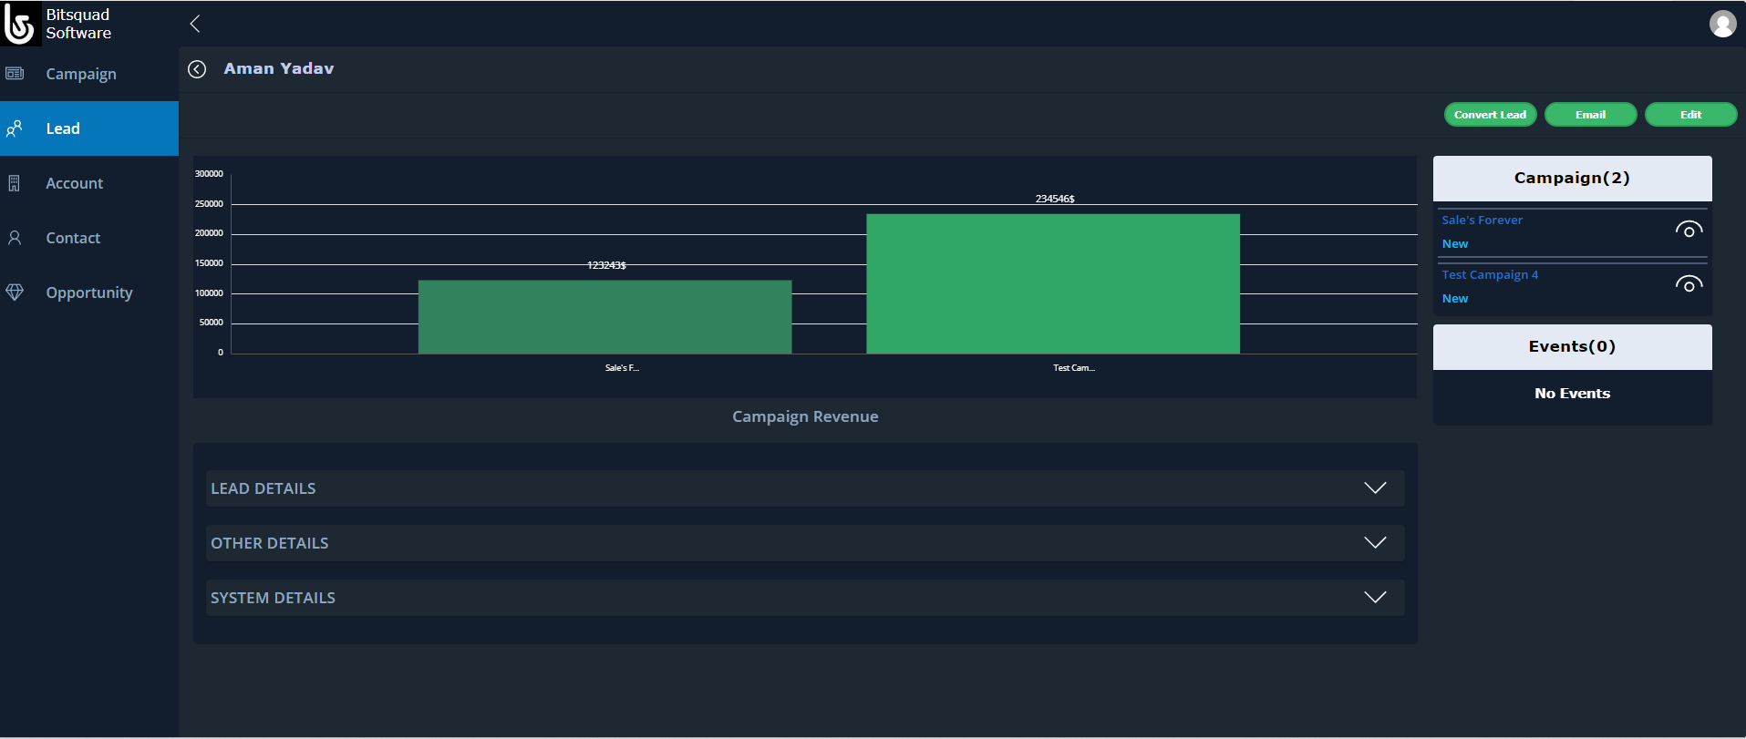1746x739 pixels.
Task: Click the Test Campaign bar in the chart
Action: pyautogui.click(x=1052, y=283)
